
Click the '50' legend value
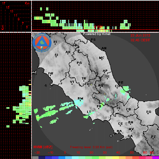click(x=132, y=153)
